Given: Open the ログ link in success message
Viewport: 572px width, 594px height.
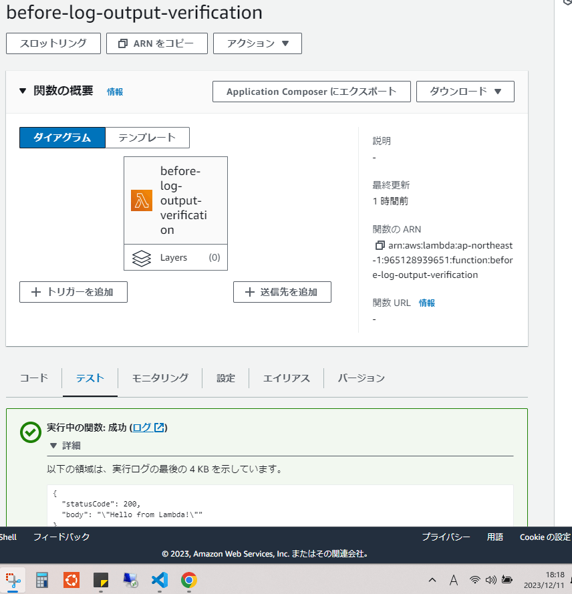Looking at the screenshot, I should click(x=148, y=428).
